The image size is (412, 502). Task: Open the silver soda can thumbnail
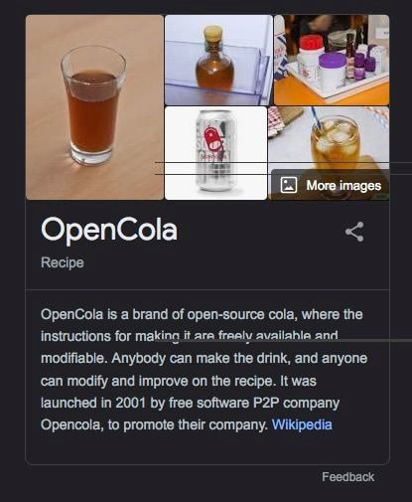[215, 153]
